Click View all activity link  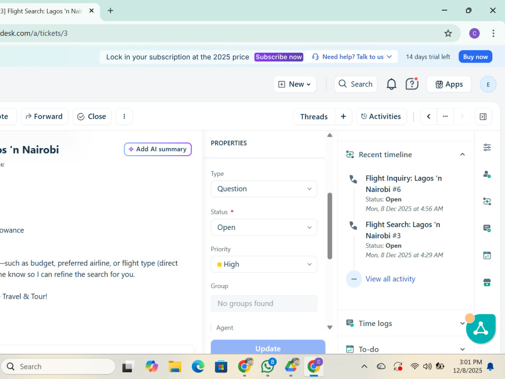[390, 279]
